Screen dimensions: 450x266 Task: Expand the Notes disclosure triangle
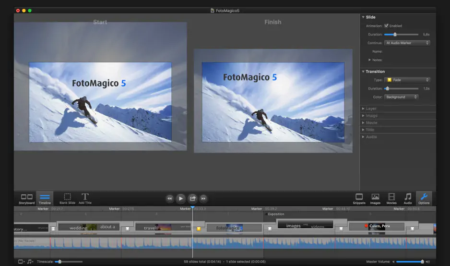coord(369,60)
